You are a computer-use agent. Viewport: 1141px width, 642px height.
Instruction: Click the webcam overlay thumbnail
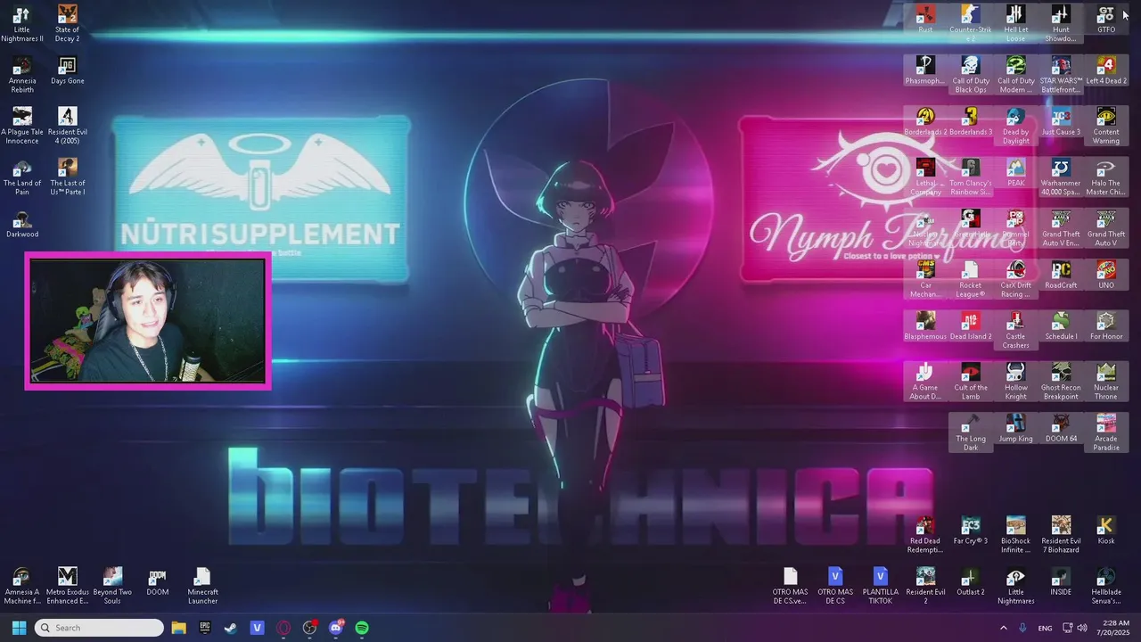(x=148, y=321)
